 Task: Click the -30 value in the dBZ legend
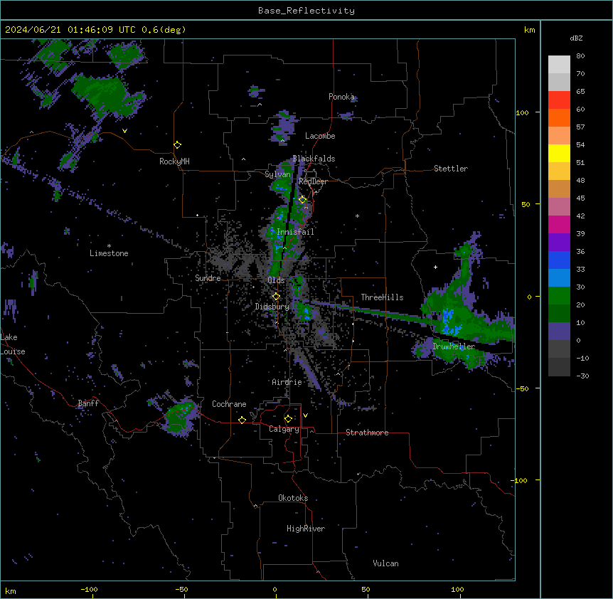click(x=582, y=376)
